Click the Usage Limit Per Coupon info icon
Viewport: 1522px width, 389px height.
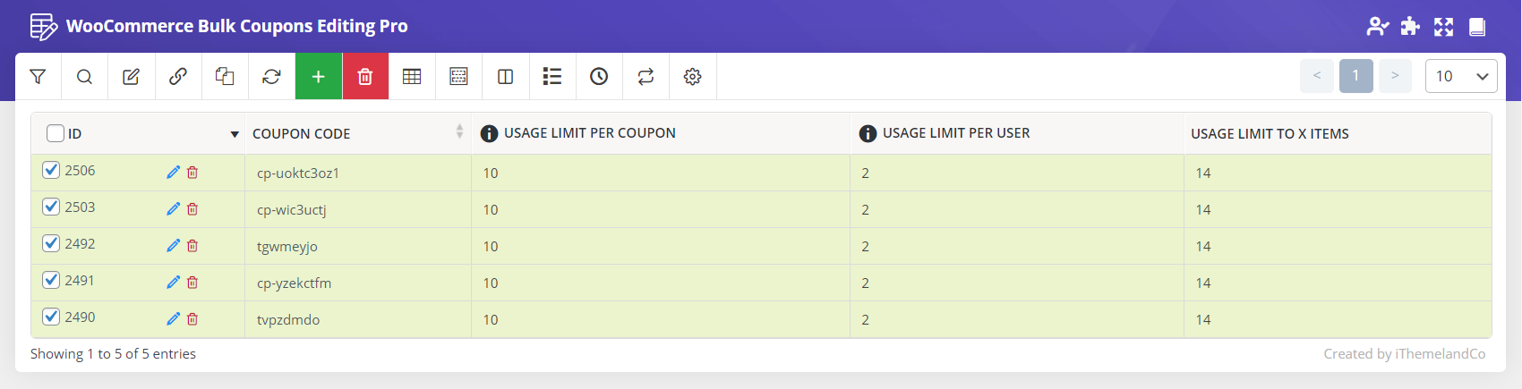(x=489, y=134)
